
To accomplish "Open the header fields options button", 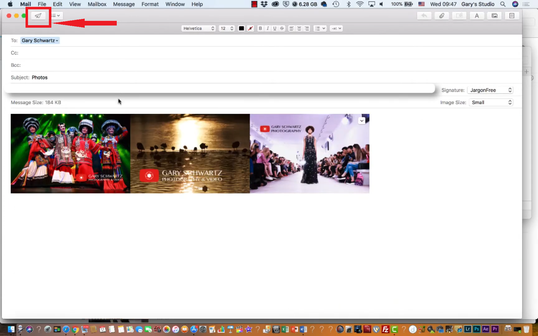I will click(x=56, y=16).
